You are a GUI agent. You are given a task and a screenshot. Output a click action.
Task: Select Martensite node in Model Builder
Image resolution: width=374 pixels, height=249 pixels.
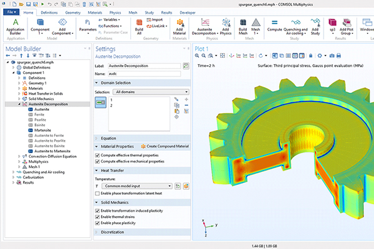coord(42,129)
